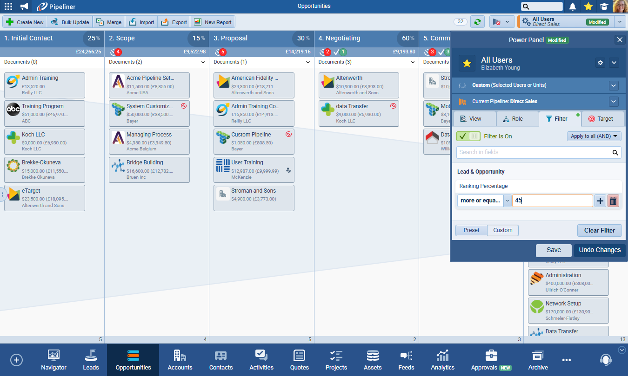Go to Navigator in bottom menu
The height and width of the screenshot is (376, 628).
(53, 360)
